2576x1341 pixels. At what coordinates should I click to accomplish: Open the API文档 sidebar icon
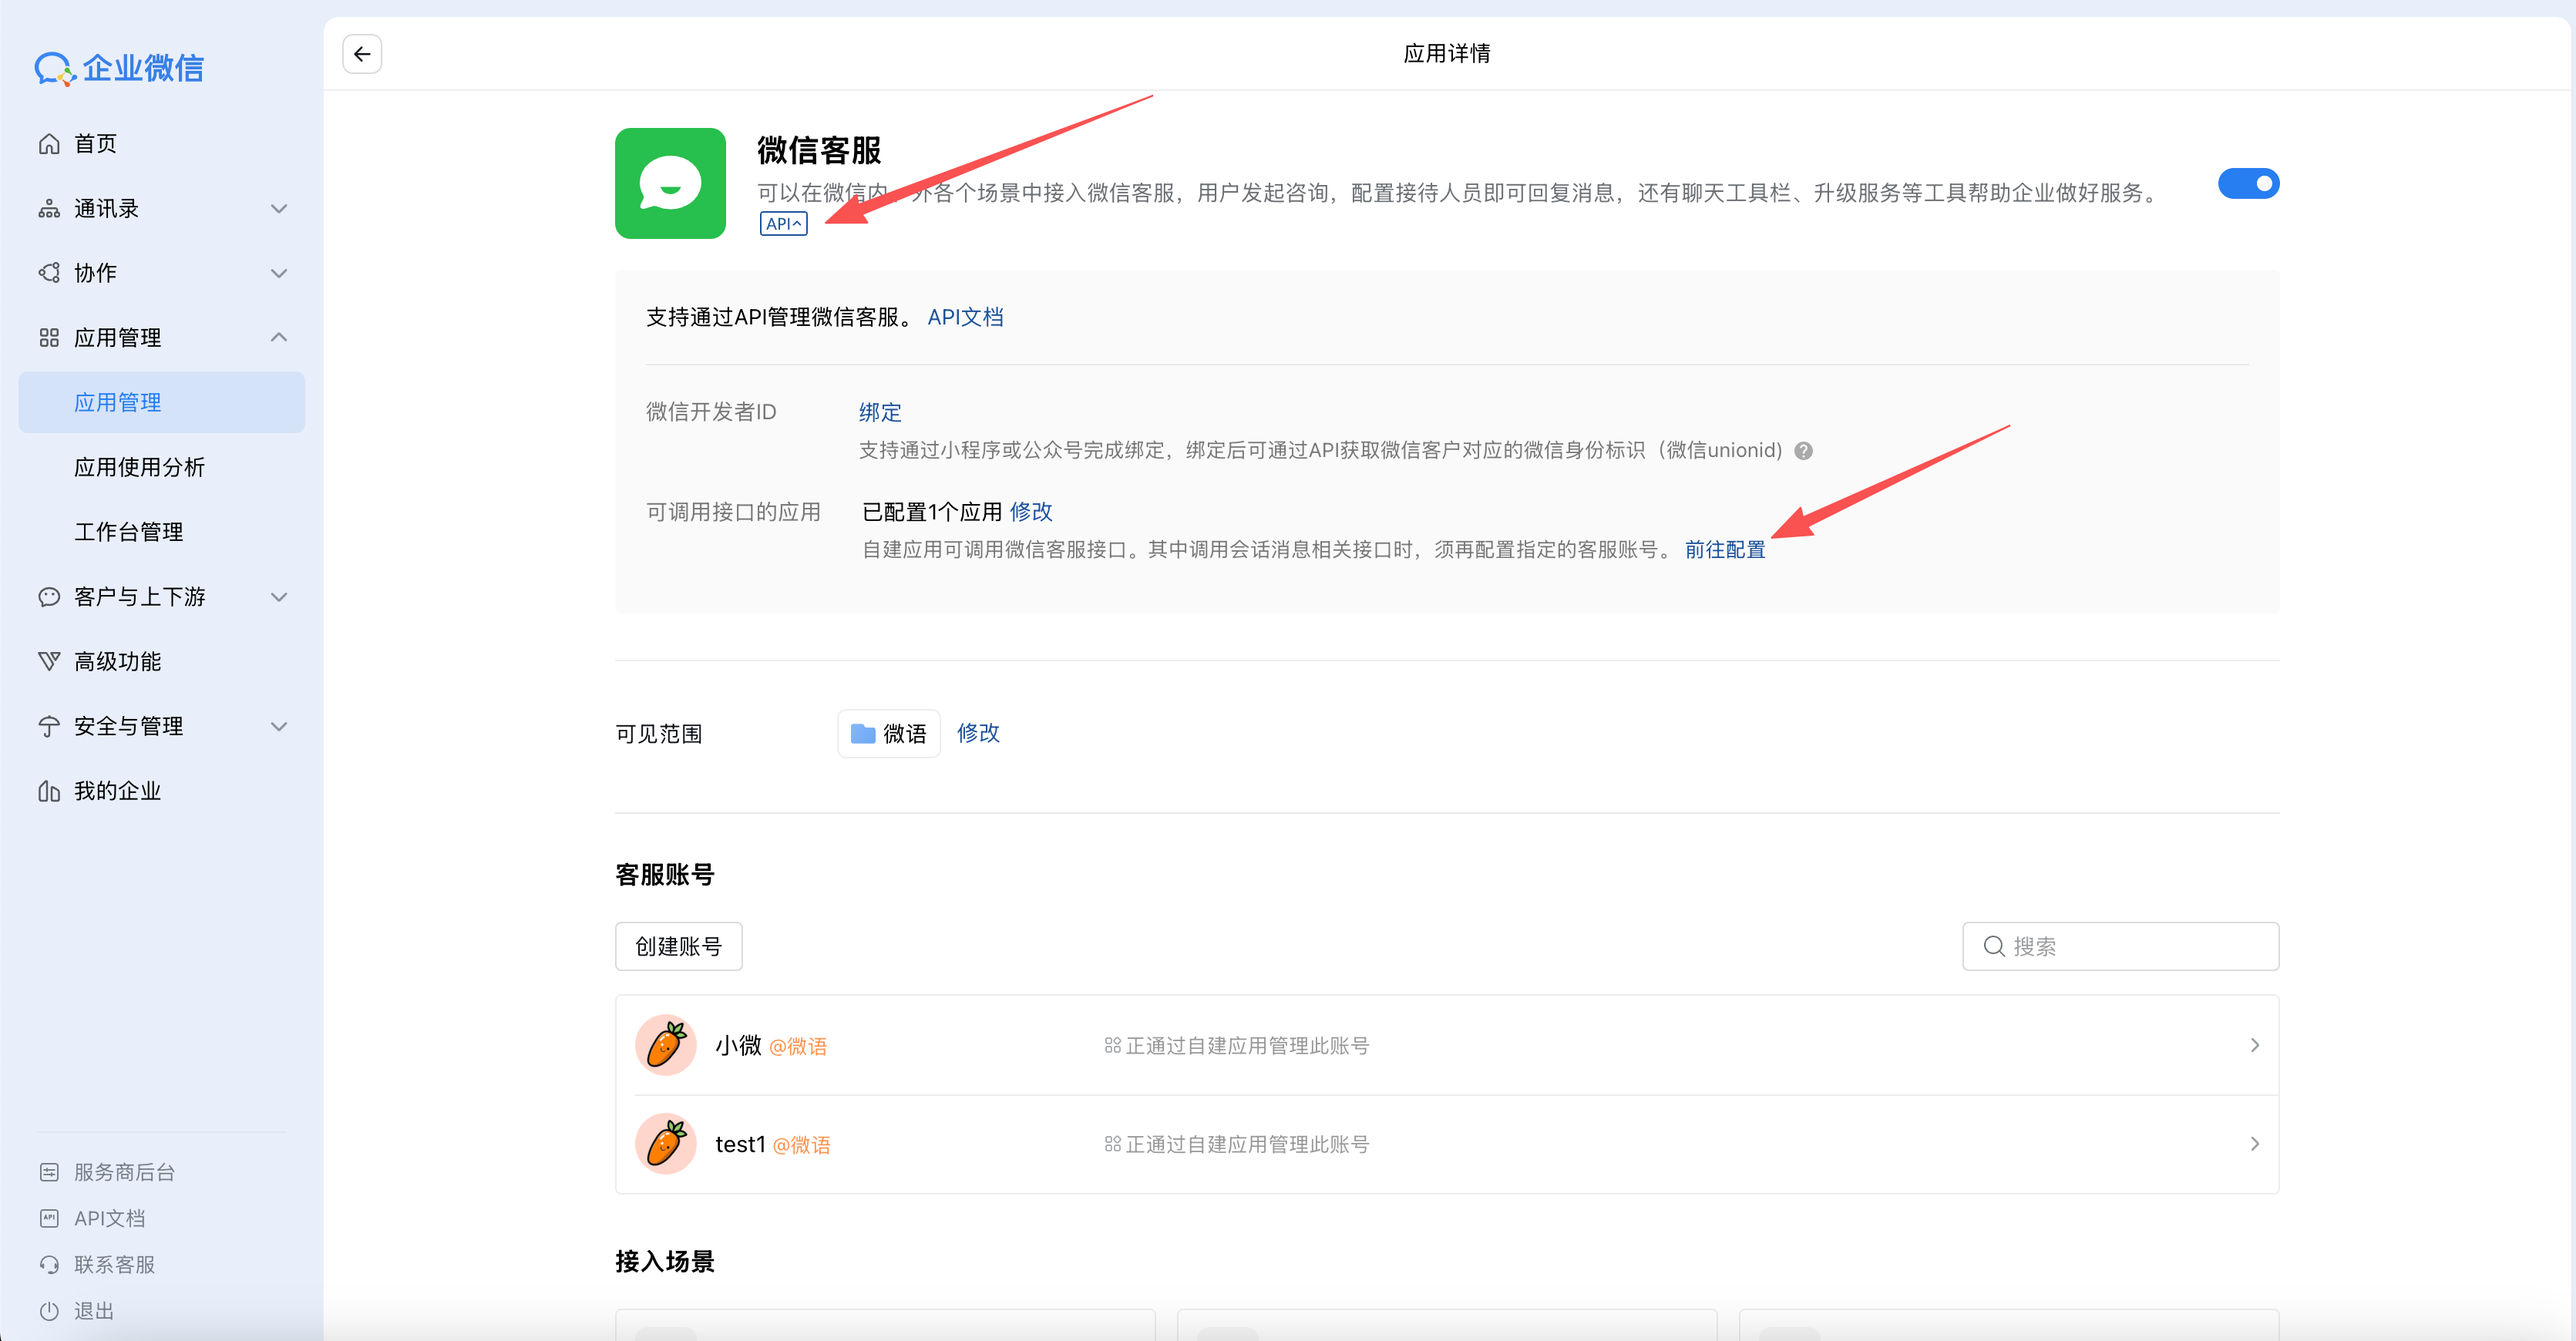tap(49, 1217)
